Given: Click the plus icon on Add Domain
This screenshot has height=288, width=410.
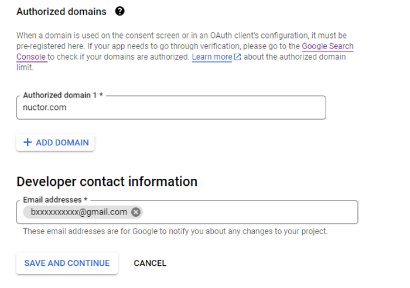Looking at the screenshot, I should [28, 143].
